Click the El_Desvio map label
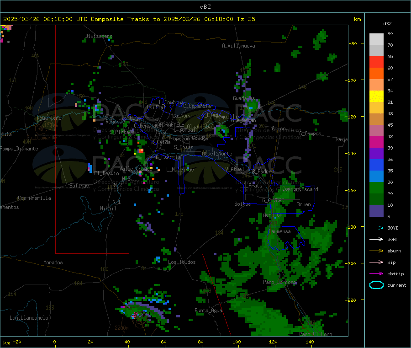 (106, 173)
